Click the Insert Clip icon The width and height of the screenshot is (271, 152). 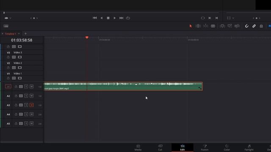click(222, 26)
